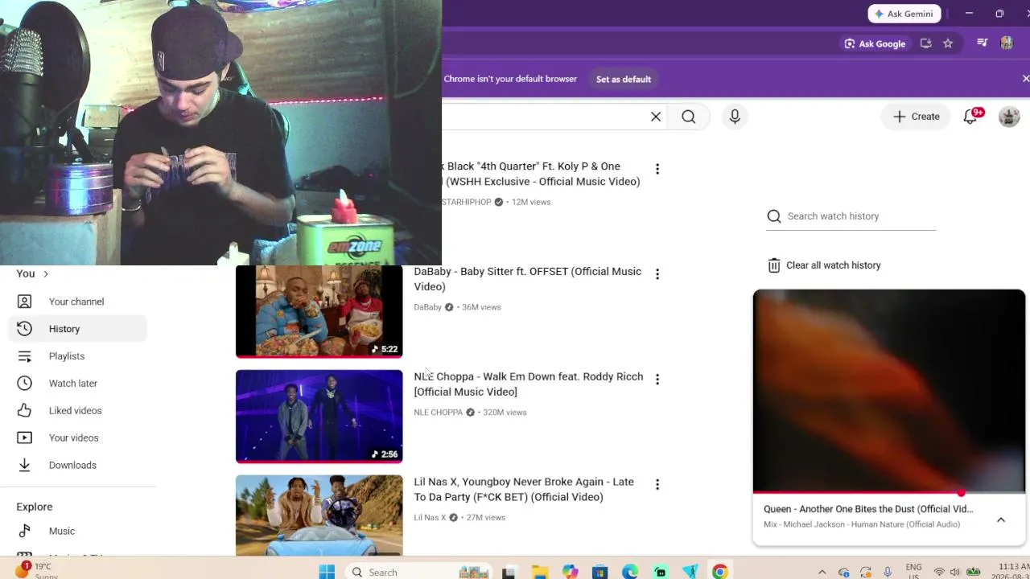
Task: Open the NLE Choppa Walk Em Down thumbnail
Action: [x=319, y=417]
